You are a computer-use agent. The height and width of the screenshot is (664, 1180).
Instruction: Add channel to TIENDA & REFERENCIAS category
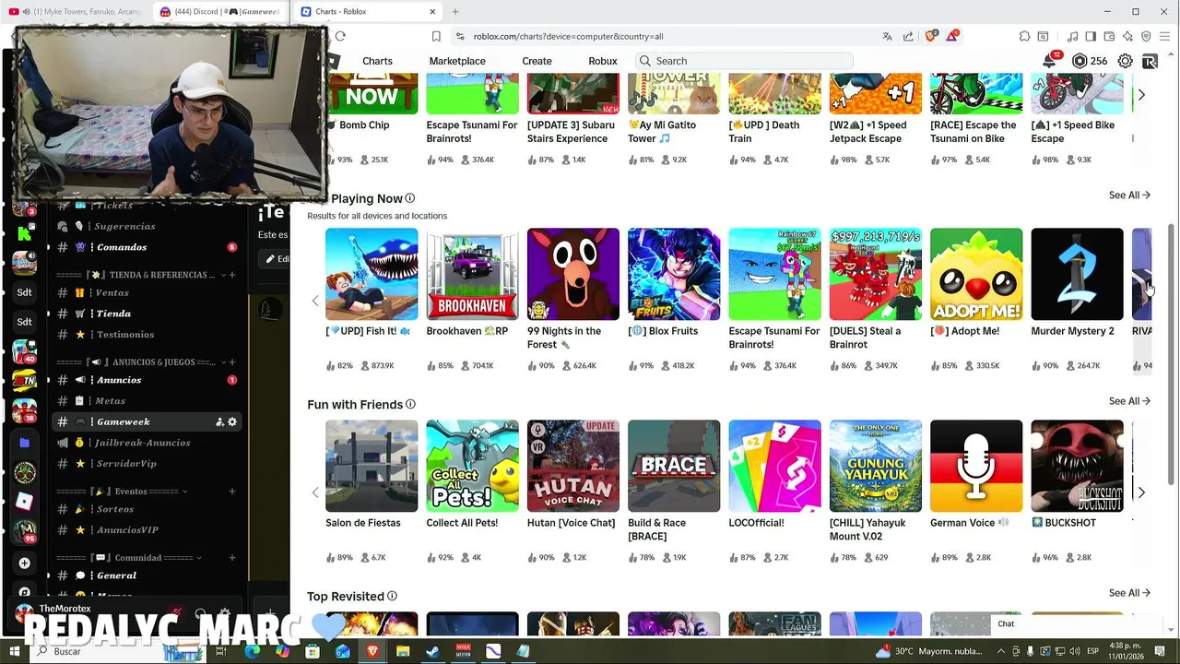232,275
